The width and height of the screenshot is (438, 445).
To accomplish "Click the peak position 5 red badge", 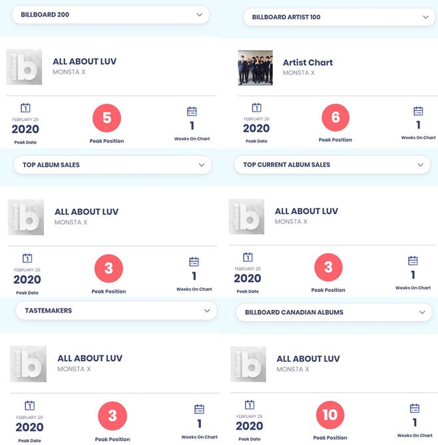I will (x=107, y=118).
